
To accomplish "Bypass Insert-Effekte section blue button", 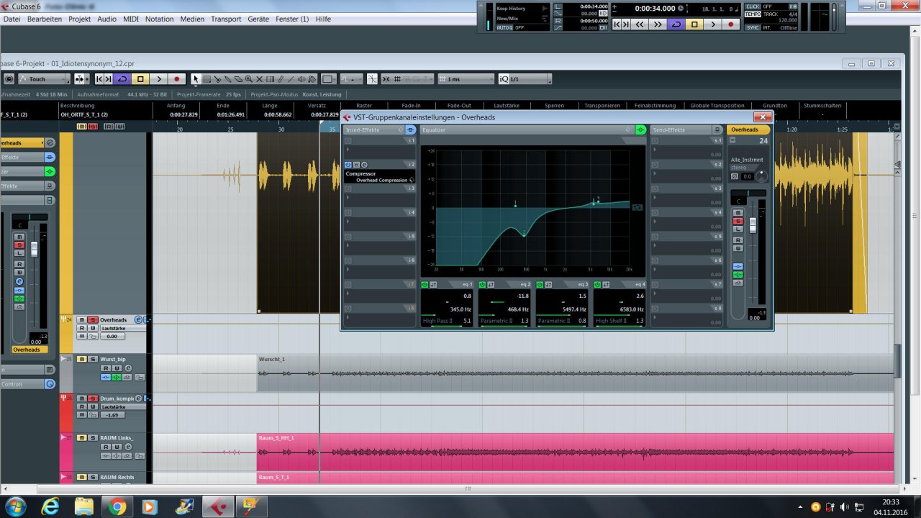I will tap(411, 129).
